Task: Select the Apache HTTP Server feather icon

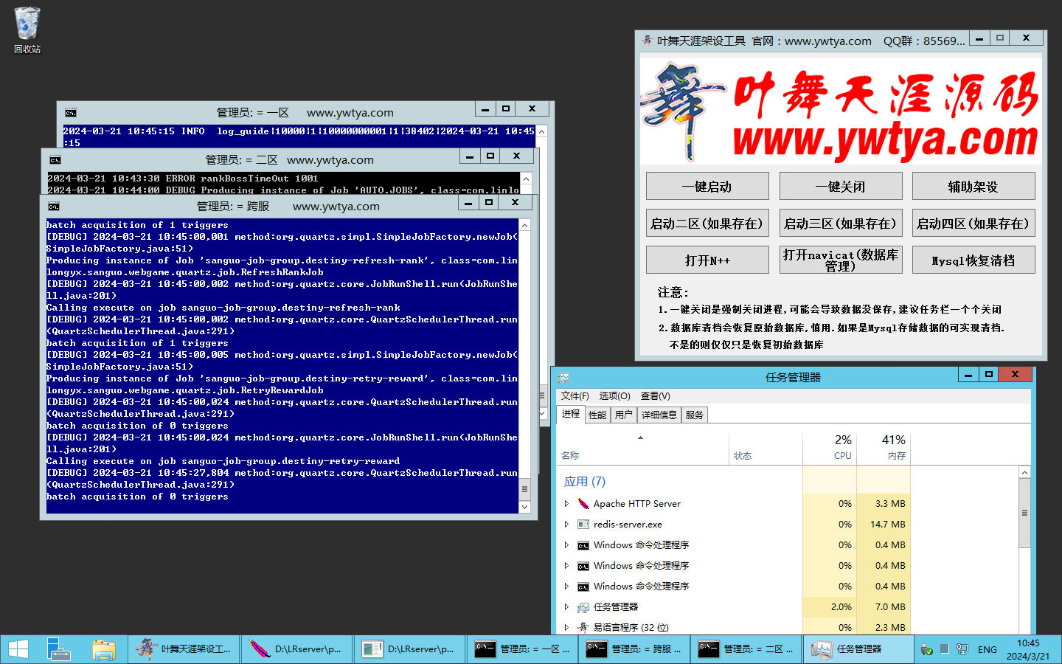Action: pos(583,504)
